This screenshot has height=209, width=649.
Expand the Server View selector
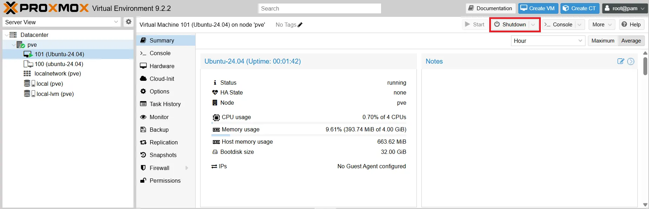tap(62, 22)
